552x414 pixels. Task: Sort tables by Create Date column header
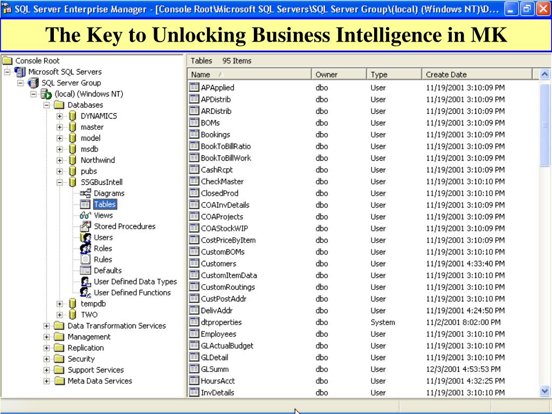pos(477,74)
